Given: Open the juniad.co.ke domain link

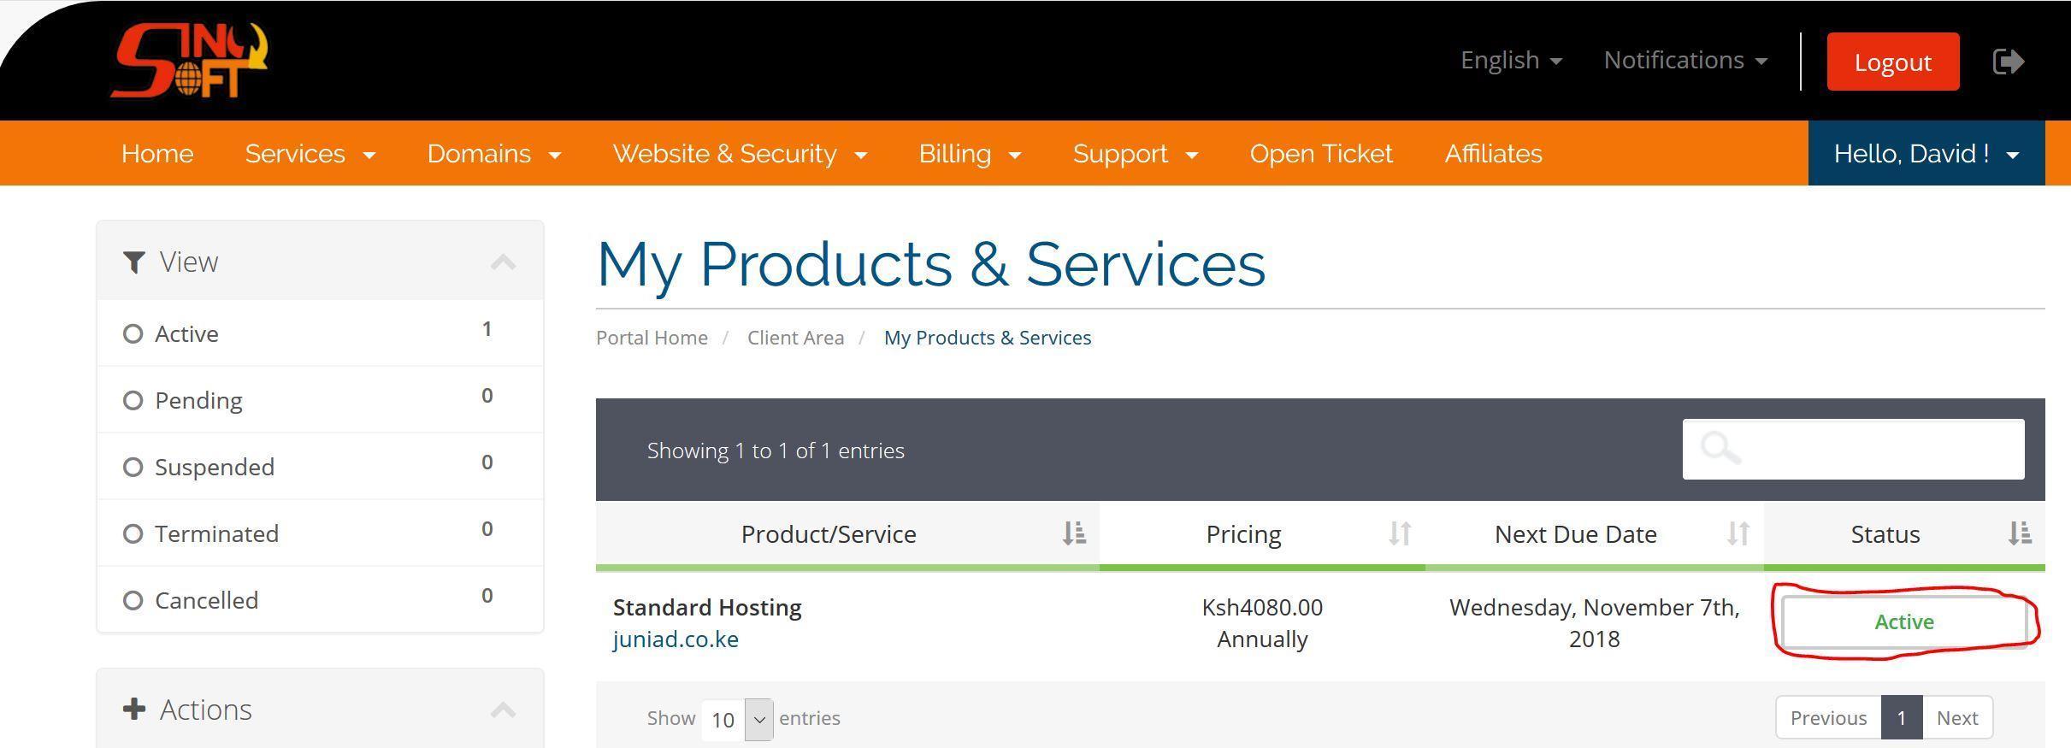Looking at the screenshot, I should tap(676, 639).
